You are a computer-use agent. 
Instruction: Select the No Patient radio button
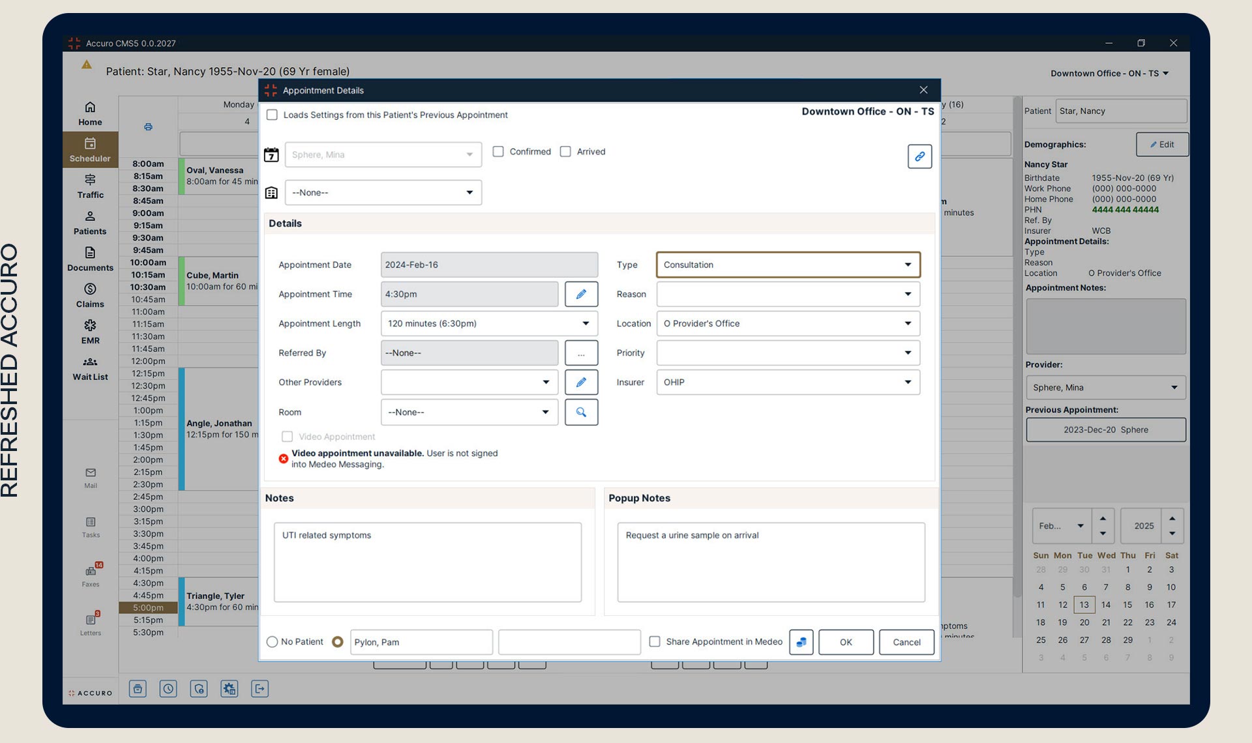[x=272, y=641]
